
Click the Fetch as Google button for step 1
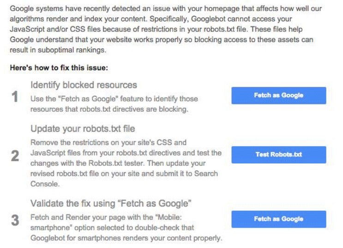click(x=279, y=96)
